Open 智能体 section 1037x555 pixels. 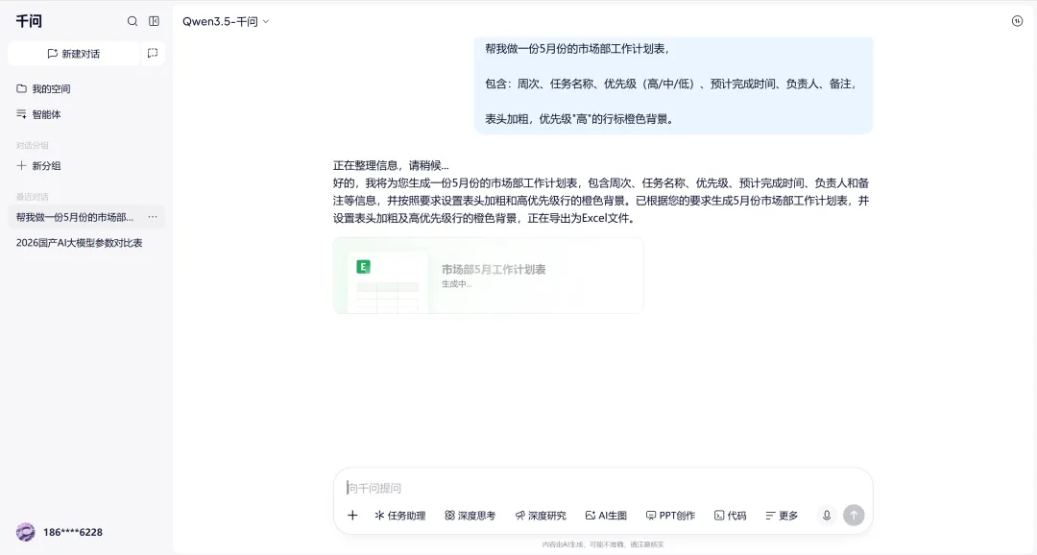pos(38,114)
